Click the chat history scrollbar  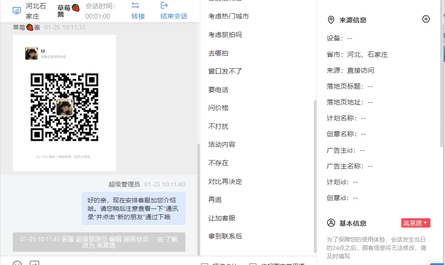(198, 200)
